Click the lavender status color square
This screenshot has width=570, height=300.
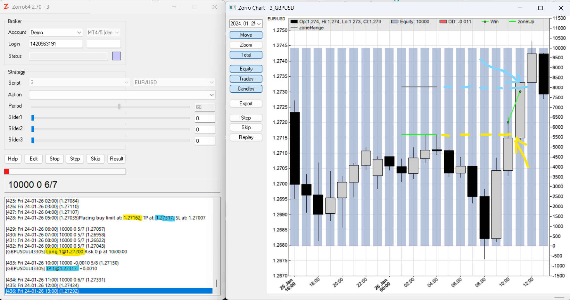(x=116, y=56)
